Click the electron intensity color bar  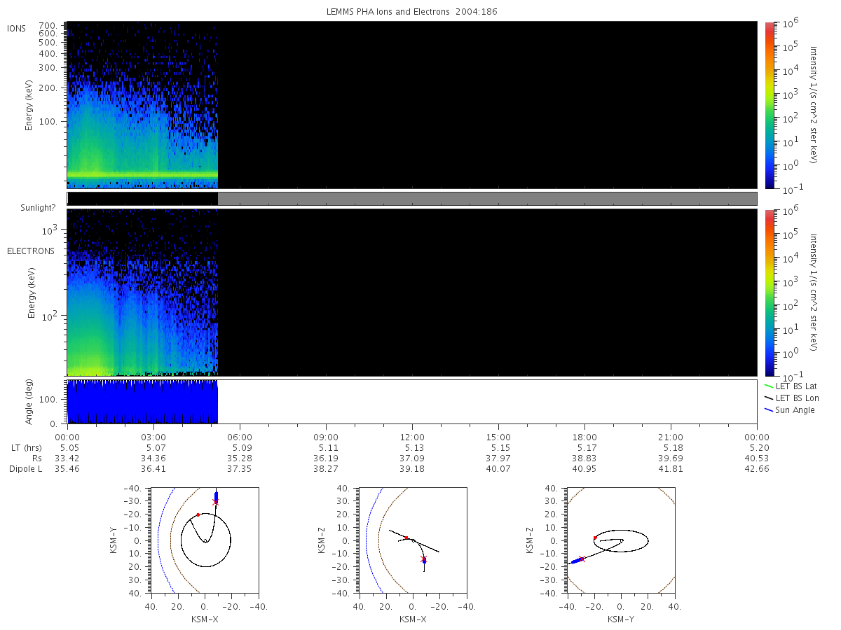[x=770, y=293]
